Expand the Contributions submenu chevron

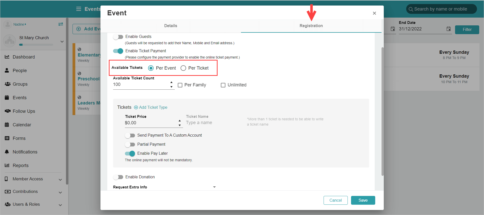[60, 193]
